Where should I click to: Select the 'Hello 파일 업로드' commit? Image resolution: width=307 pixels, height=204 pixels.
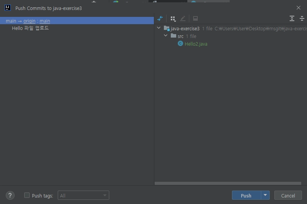(x=30, y=28)
